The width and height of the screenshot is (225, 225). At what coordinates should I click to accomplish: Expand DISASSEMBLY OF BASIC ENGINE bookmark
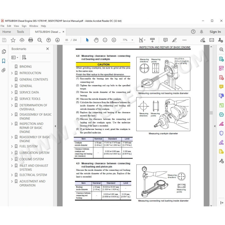pyautogui.click(x=12, y=114)
